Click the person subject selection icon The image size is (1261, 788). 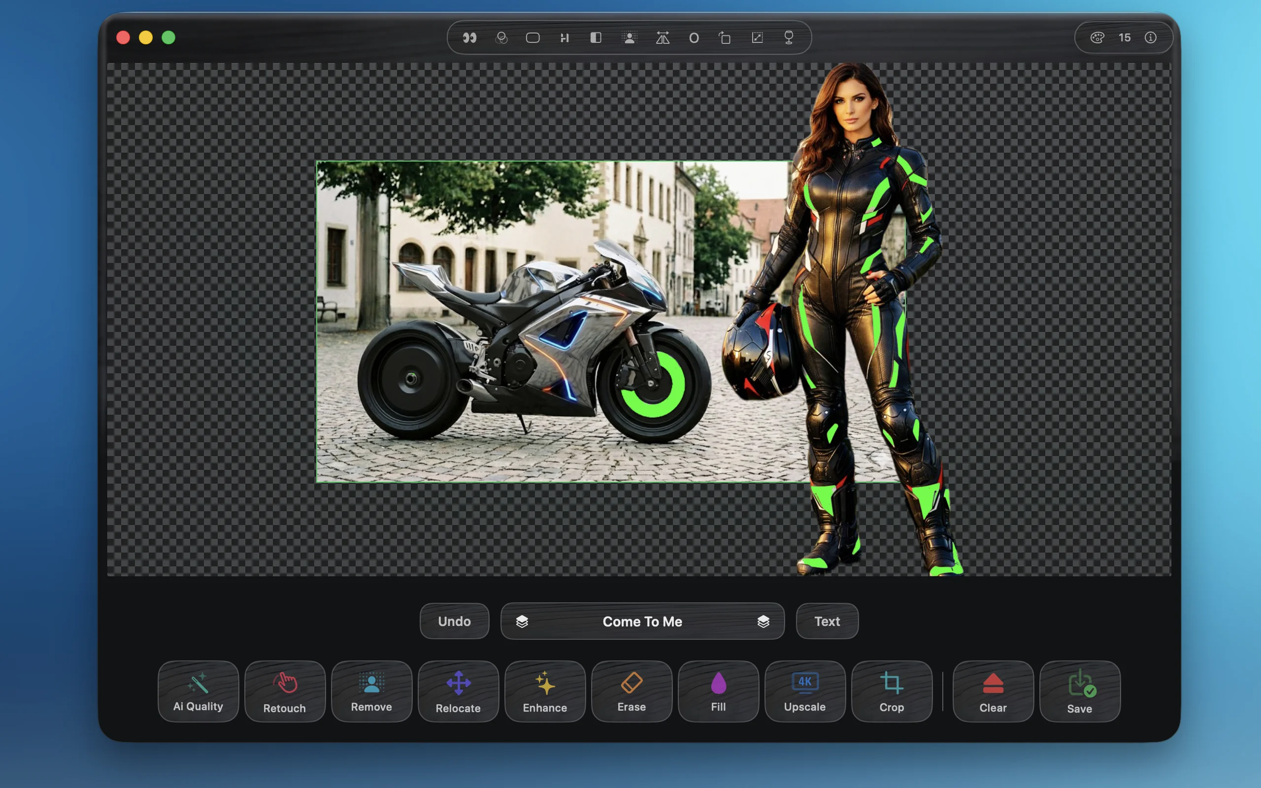630,37
